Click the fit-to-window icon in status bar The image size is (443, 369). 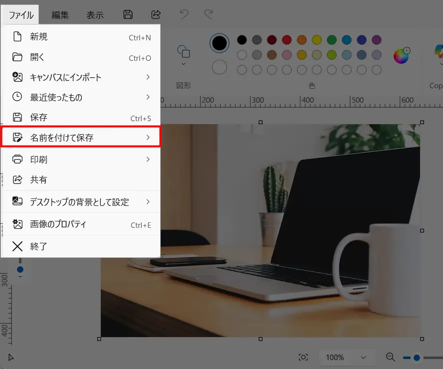[x=303, y=358]
